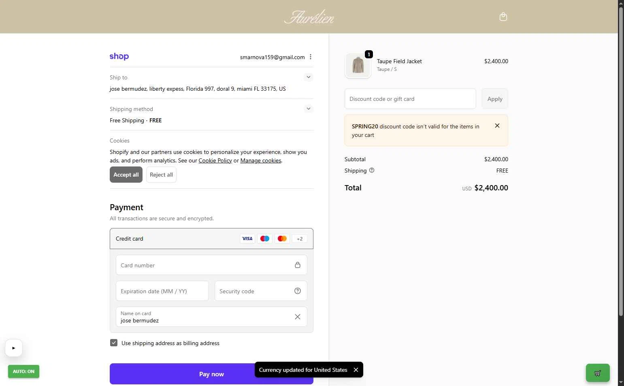Click the Free Shipping · FREE text
The image size is (624, 386).
pyautogui.click(x=136, y=120)
